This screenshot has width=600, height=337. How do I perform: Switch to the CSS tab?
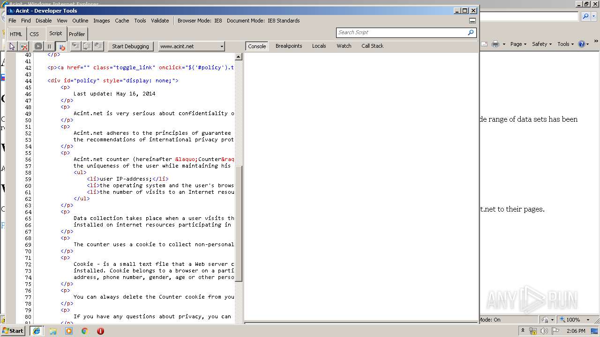(x=34, y=34)
